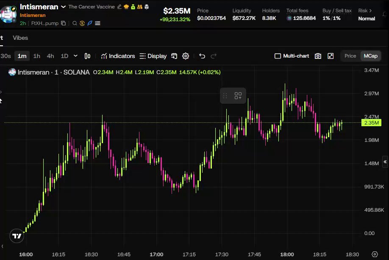
Task: Take a chart snapshot with the camera icon
Action: pos(318,56)
